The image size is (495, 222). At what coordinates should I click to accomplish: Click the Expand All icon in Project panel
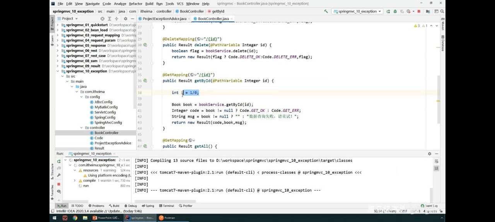click(110, 18)
